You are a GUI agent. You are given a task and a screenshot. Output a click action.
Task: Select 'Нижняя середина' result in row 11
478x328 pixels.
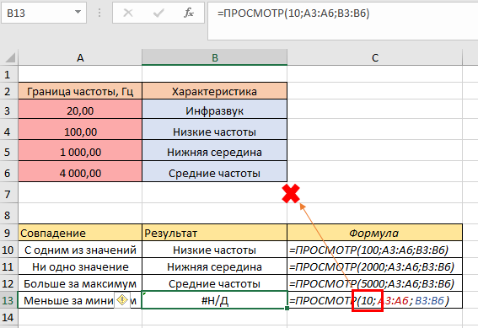pyautogui.click(x=215, y=266)
